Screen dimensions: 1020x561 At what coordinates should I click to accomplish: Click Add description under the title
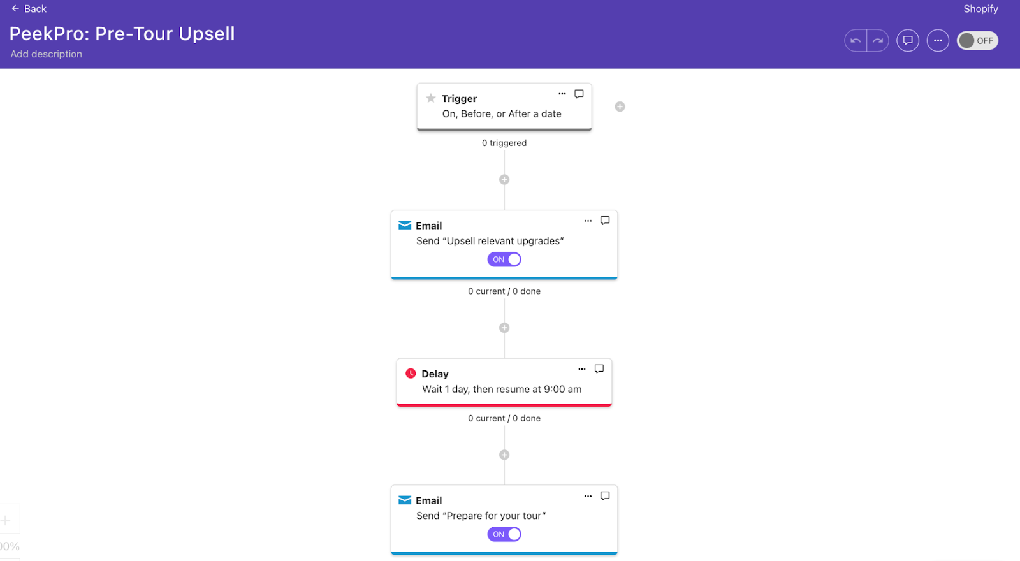click(46, 54)
